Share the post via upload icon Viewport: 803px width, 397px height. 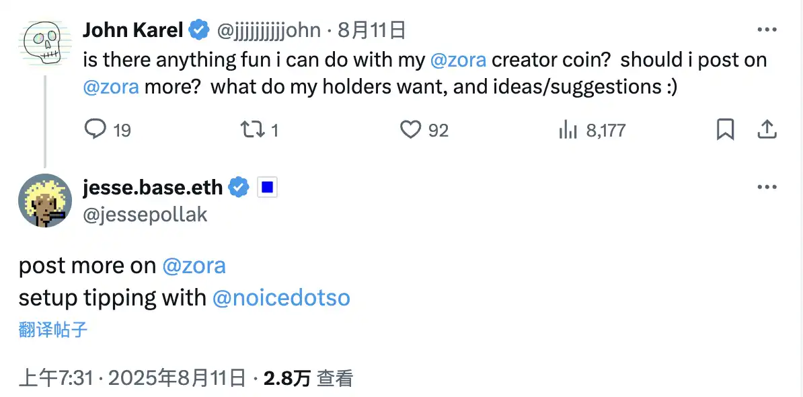point(767,129)
